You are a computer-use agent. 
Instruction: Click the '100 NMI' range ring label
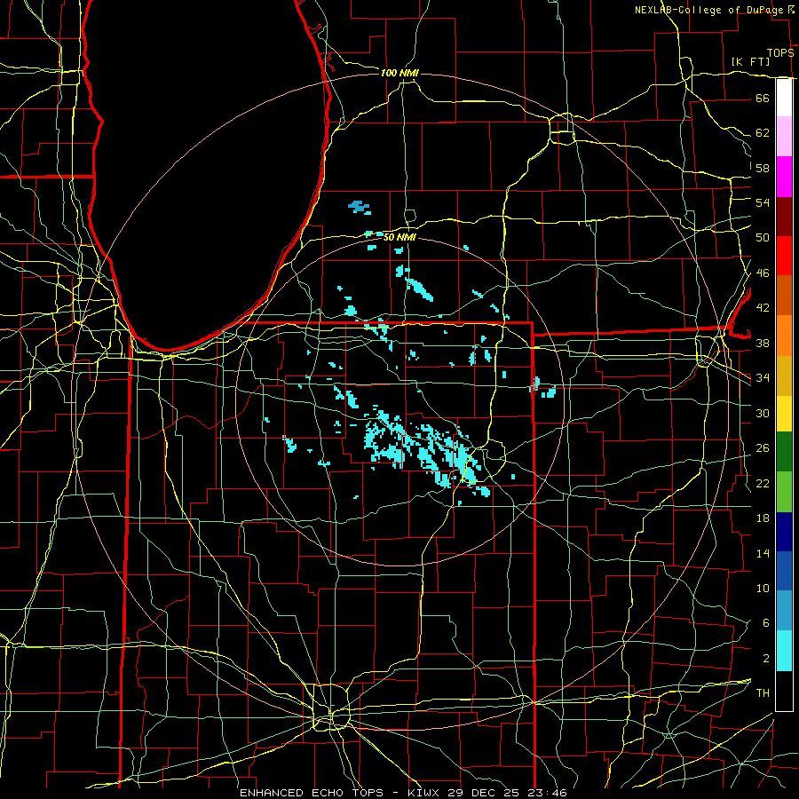coord(399,73)
